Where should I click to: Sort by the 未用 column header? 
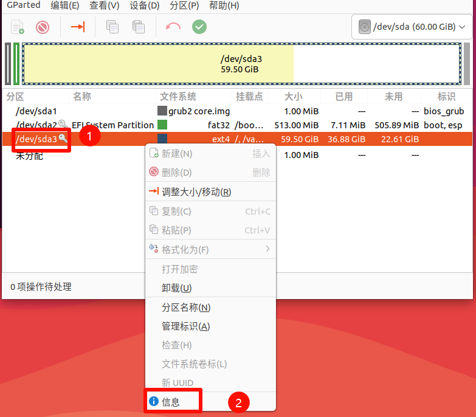click(394, 97)
